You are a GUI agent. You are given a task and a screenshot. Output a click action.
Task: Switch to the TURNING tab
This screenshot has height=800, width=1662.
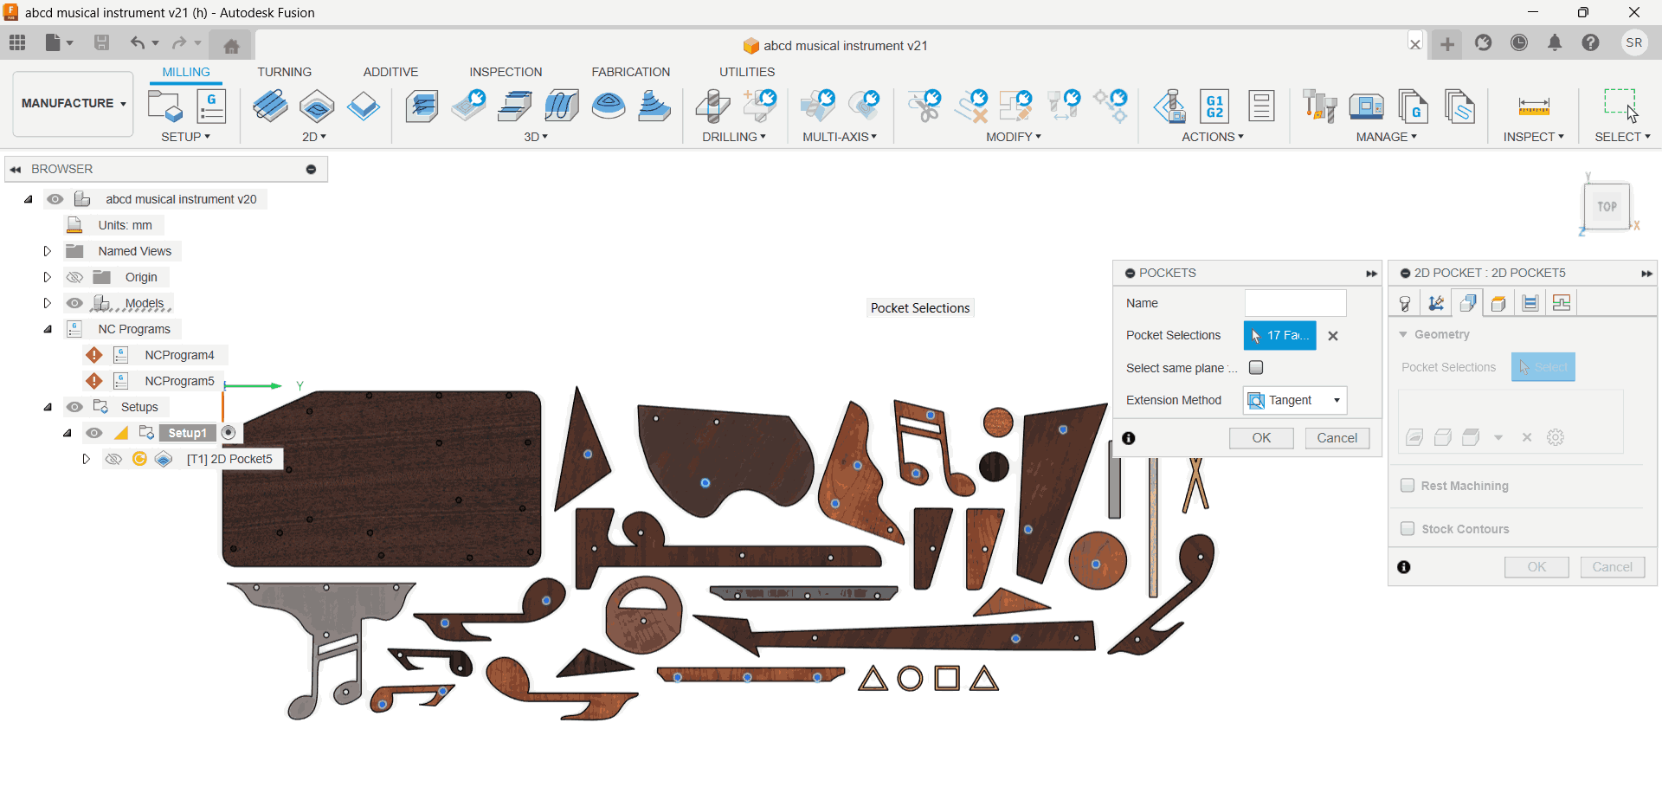(284, 72)
